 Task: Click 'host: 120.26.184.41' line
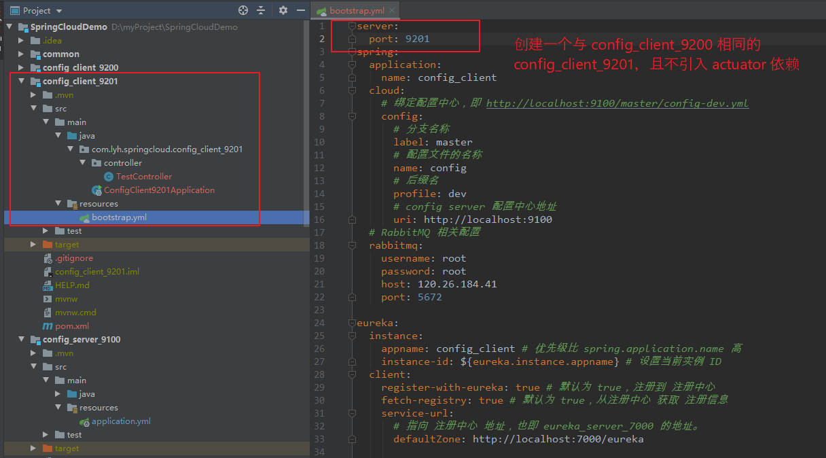439,284
